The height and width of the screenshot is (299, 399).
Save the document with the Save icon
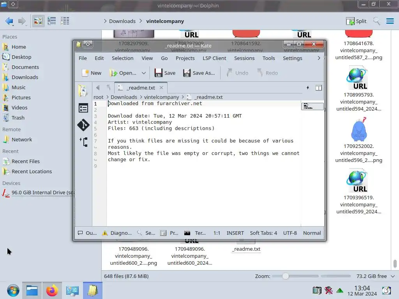pyautogui.click(x=165, y=73)
